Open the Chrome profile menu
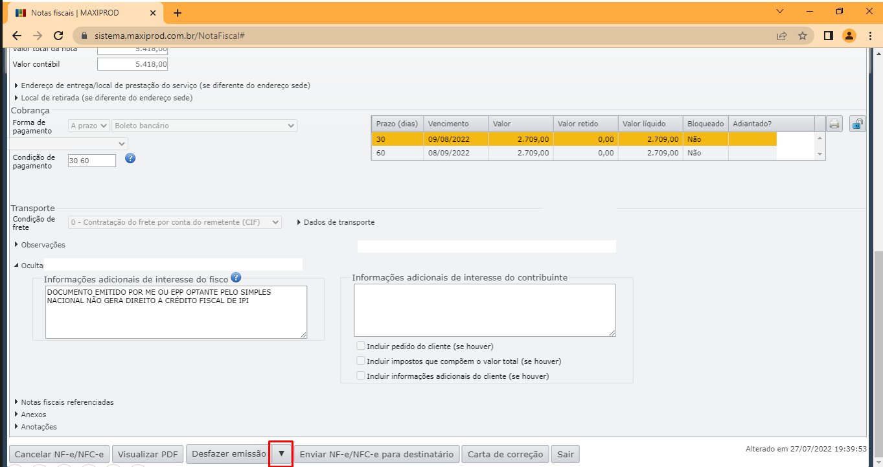The height and width of the screenshot is (467, 883). pos(849,36)
